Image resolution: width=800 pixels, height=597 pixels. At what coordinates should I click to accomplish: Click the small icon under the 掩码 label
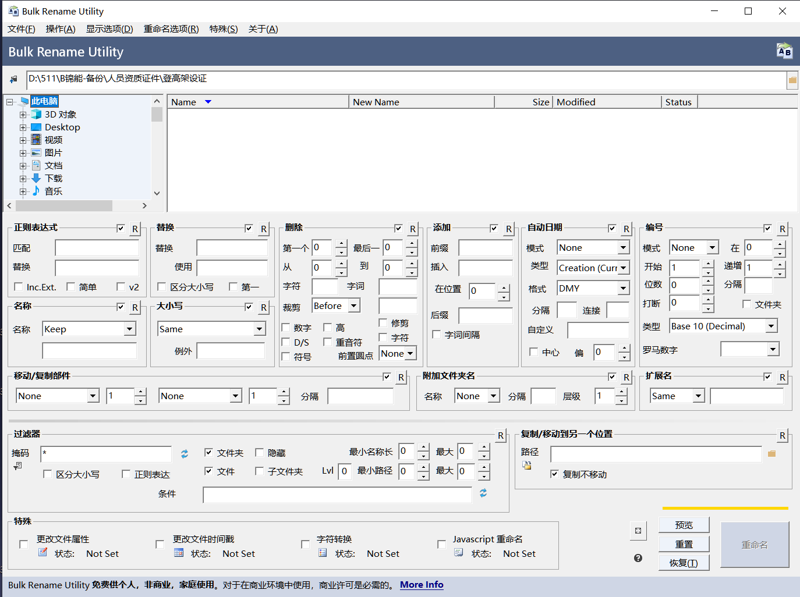tap(18, 466)
